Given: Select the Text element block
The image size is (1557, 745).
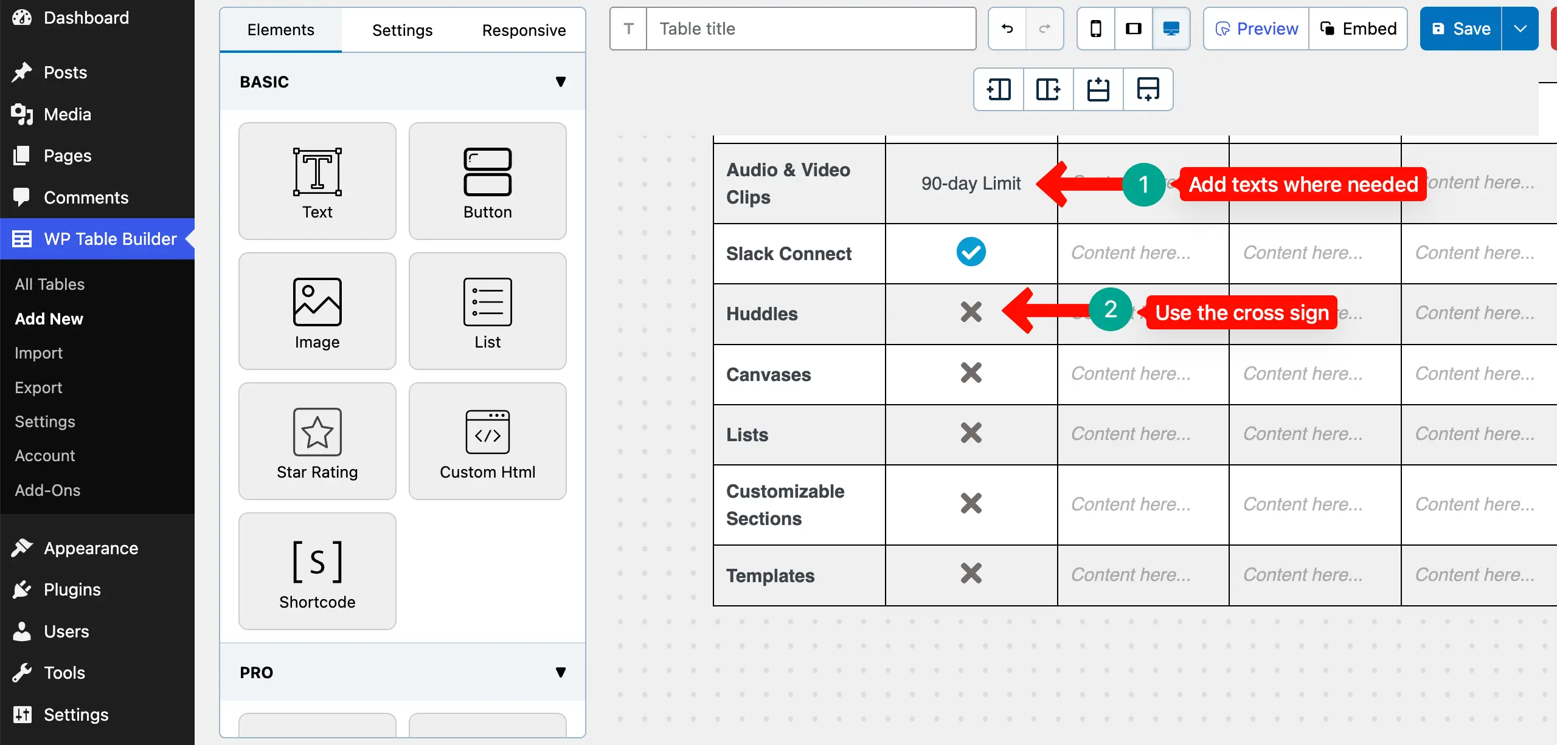Looking at the screenshot, I should [317, 181].
